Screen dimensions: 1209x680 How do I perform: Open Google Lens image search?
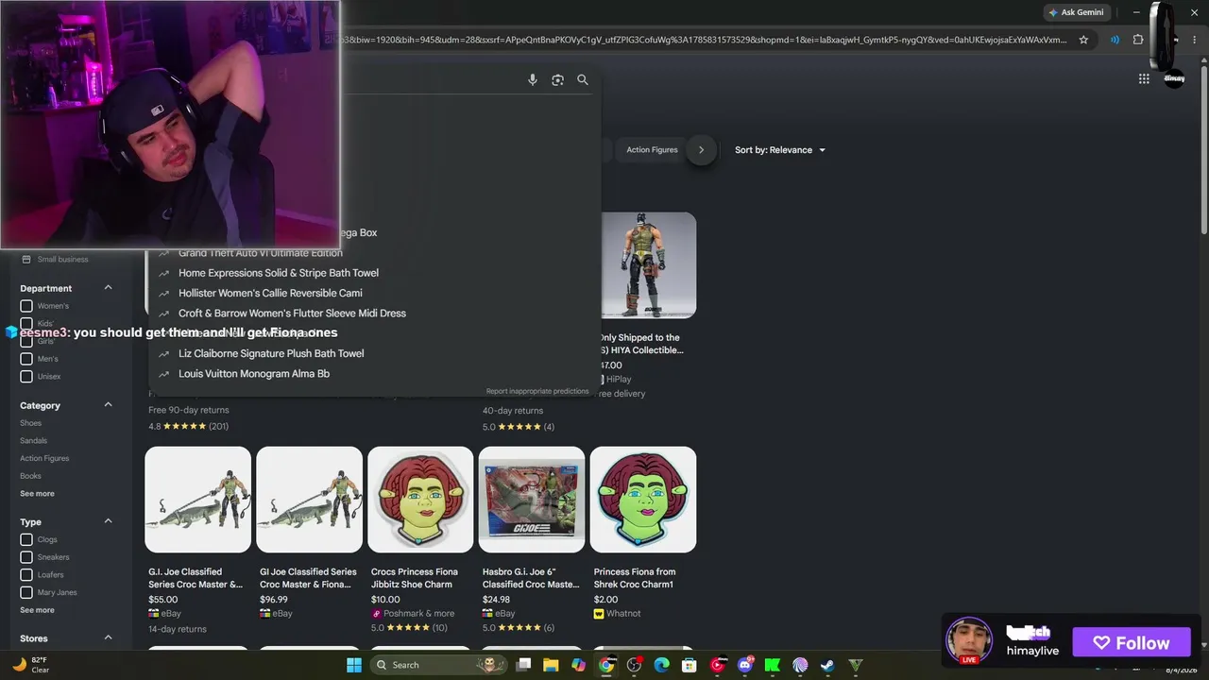click(557, 80)
